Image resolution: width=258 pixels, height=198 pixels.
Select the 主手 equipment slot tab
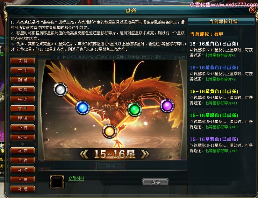23,71
